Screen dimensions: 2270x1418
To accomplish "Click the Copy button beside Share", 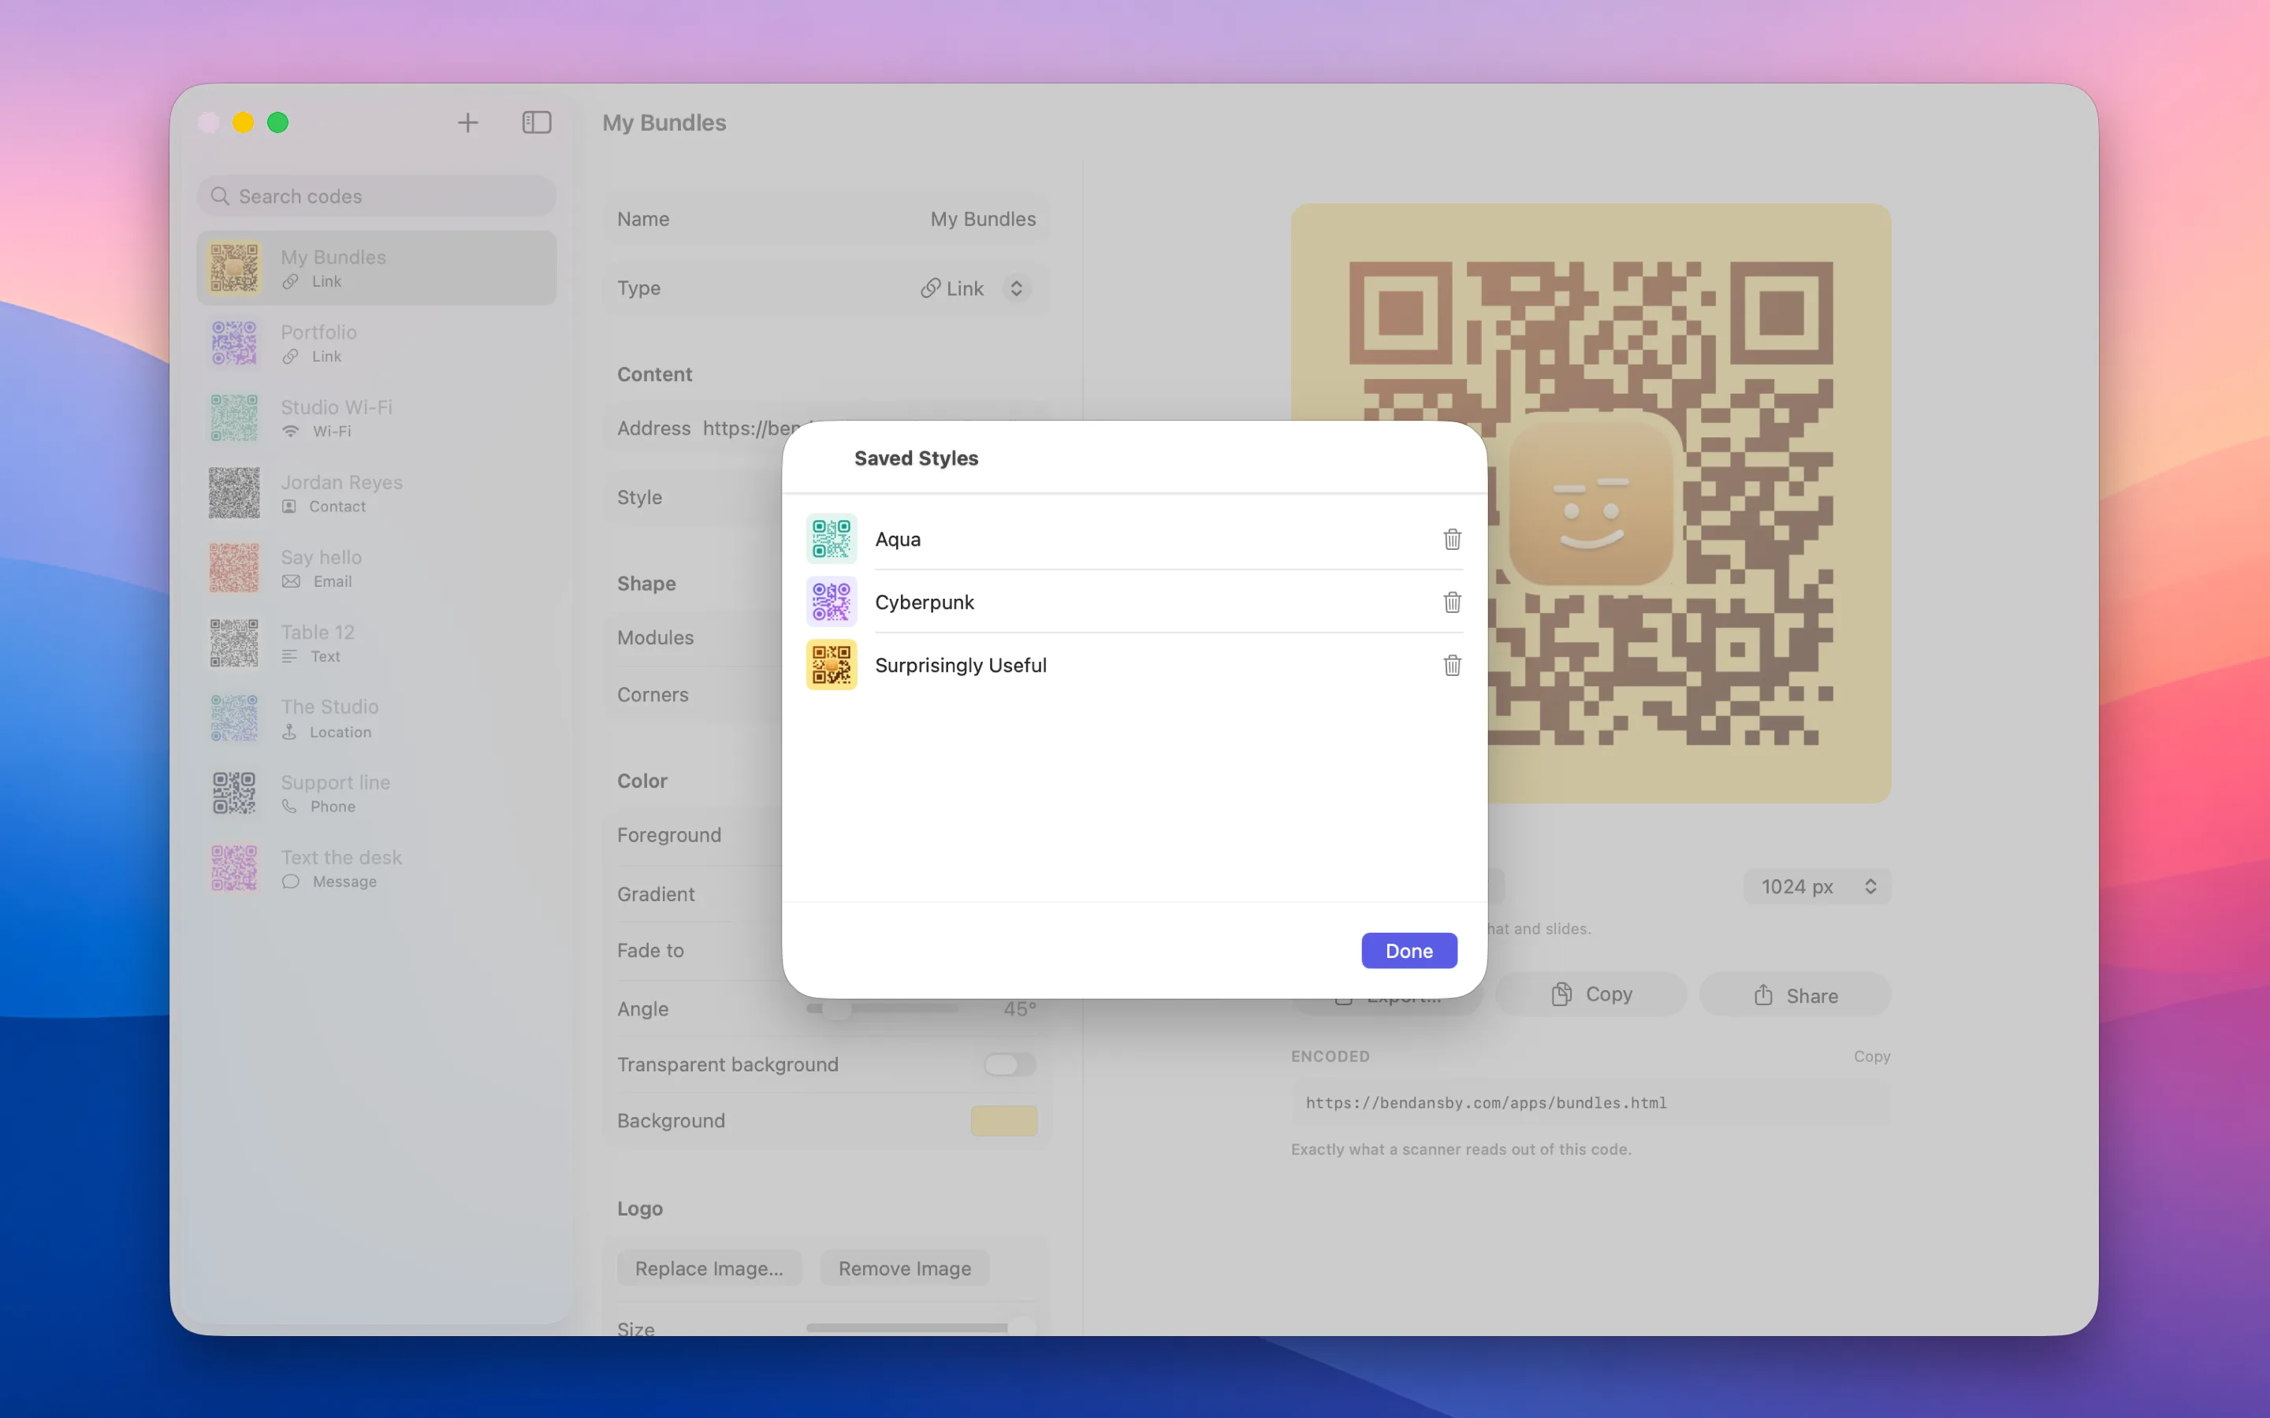I will [x=1591, y=995].
